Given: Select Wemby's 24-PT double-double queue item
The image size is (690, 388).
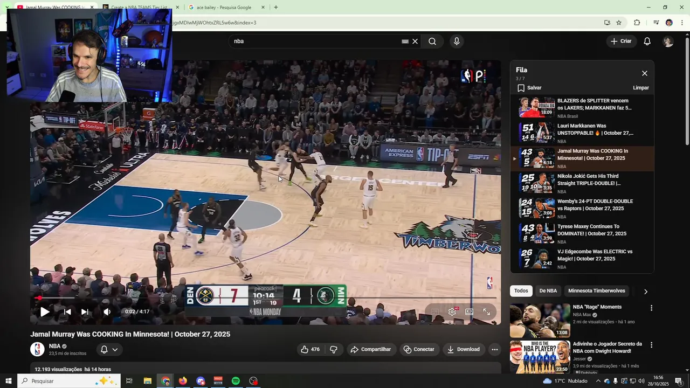Looking at the screenshot, I should (x=582, y=209).
